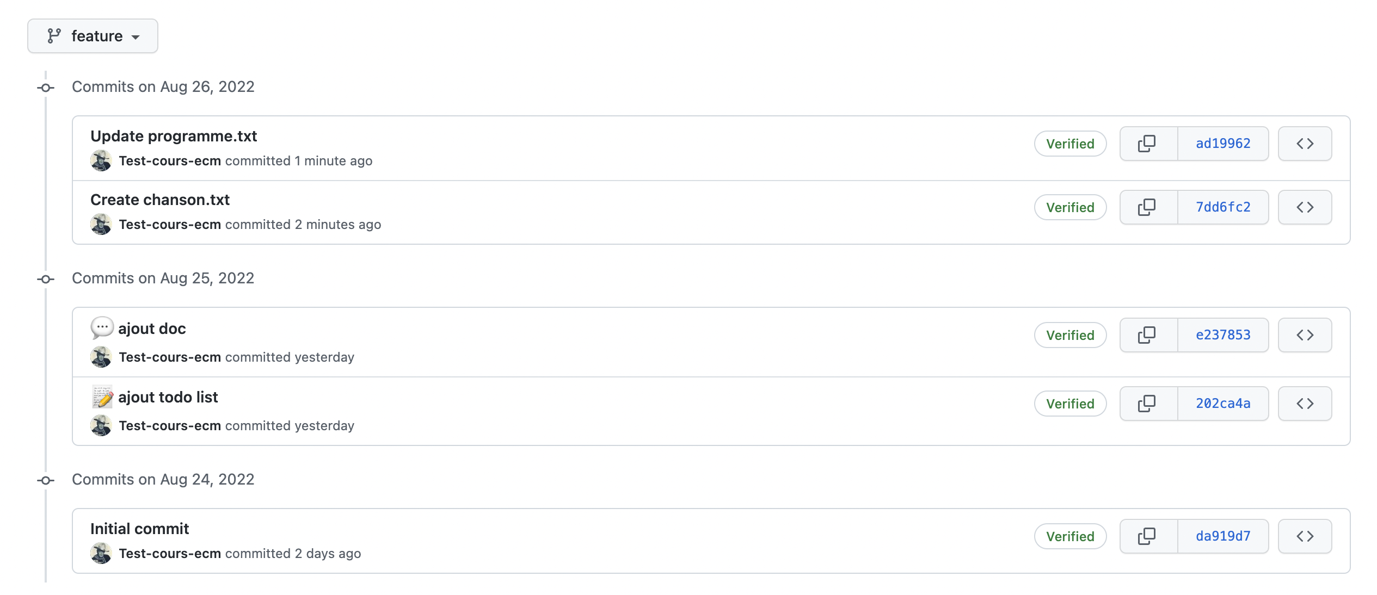Click the Verified badge on ajout doc

tap(1069, 334)
